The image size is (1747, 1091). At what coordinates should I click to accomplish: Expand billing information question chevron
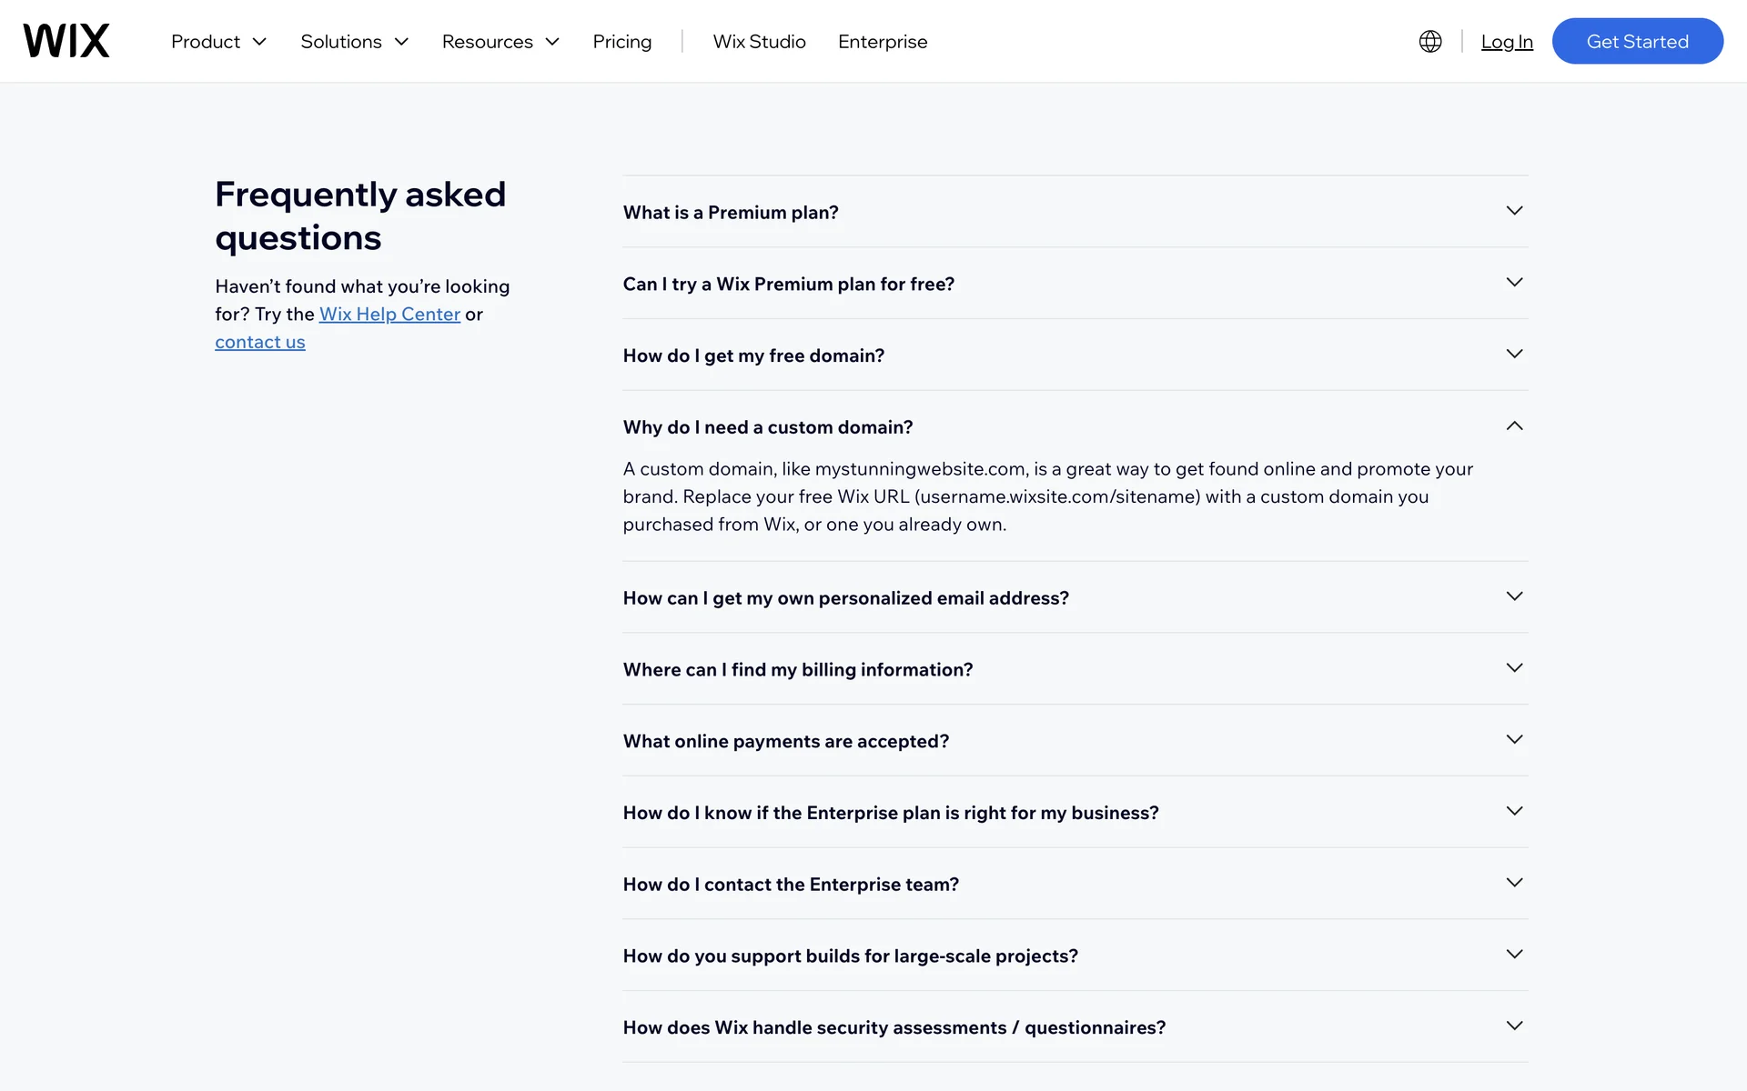(x=1513, y=668)
